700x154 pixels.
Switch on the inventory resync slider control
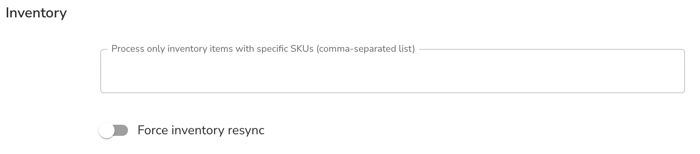pos(114,131)
